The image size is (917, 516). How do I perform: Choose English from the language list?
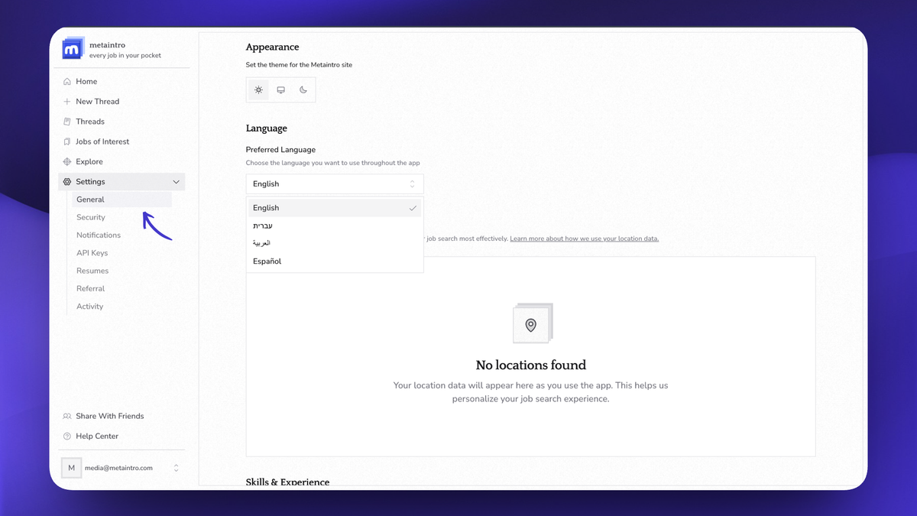335,208
